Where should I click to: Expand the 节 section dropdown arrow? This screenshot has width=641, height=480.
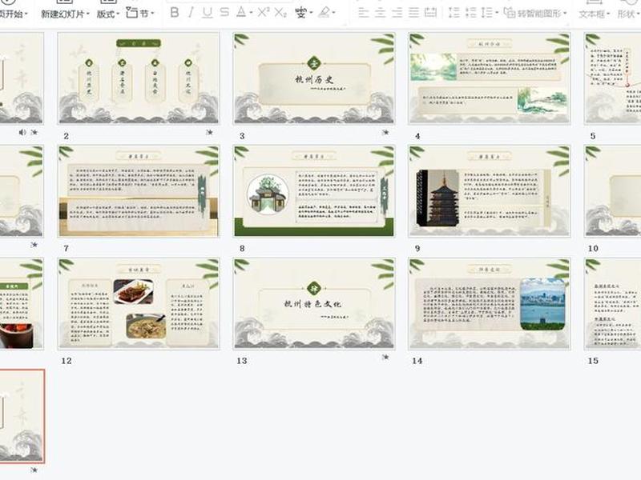point(152,14)
